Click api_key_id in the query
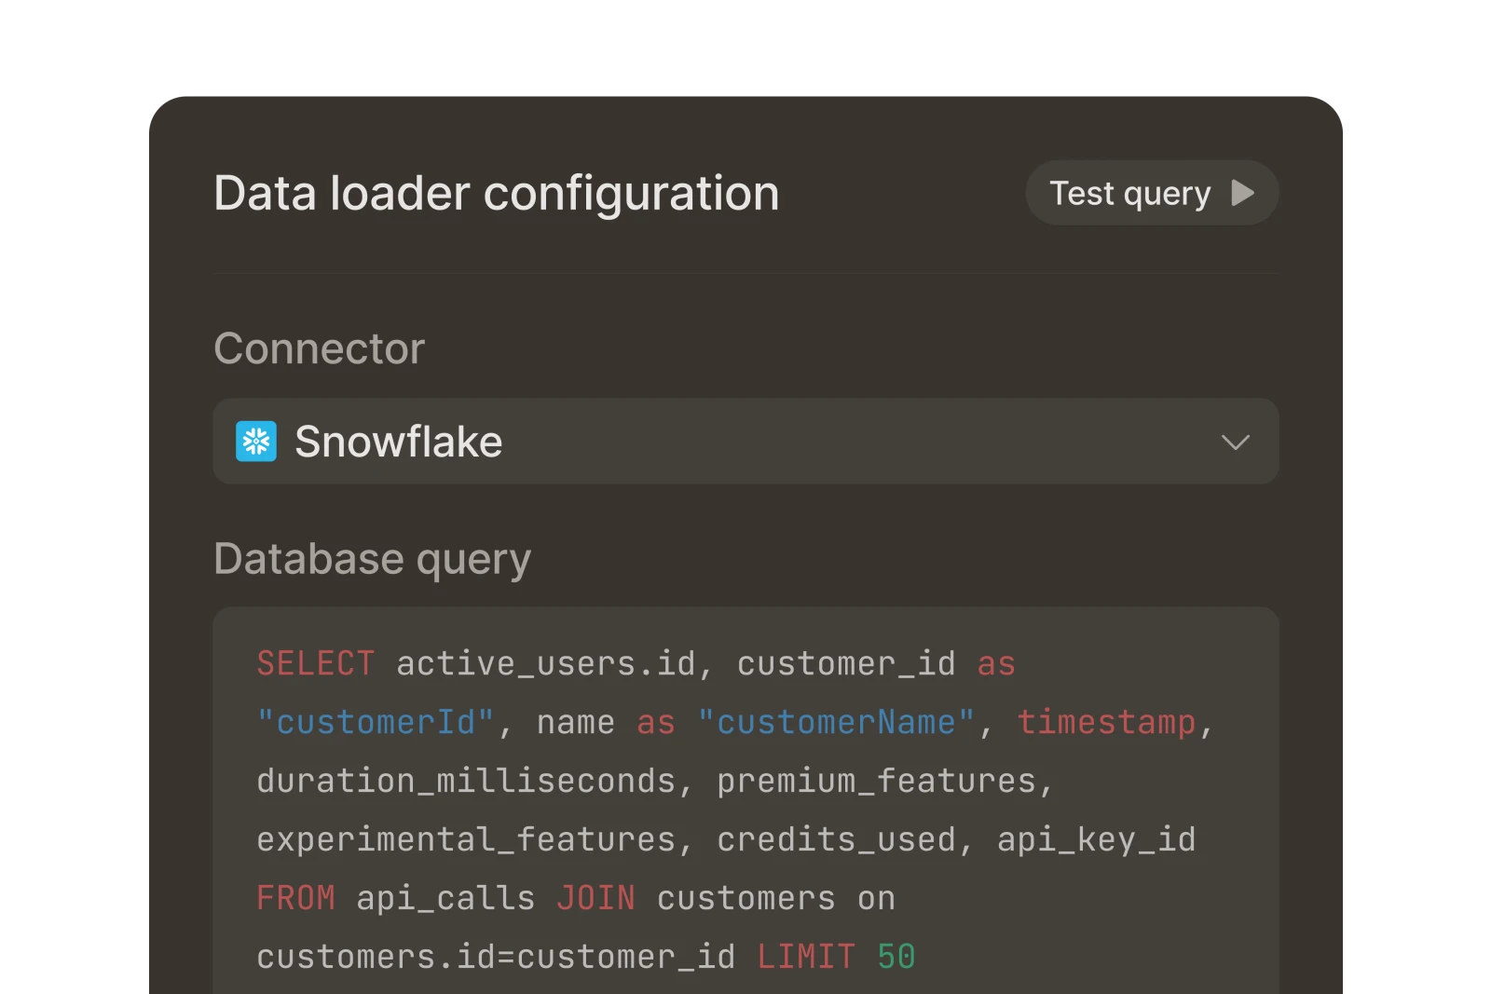The height and width of the screenshot is (994, 1491). point(1097,839)
